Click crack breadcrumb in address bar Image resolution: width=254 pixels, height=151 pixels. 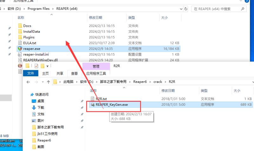click(x=158, y=82)
